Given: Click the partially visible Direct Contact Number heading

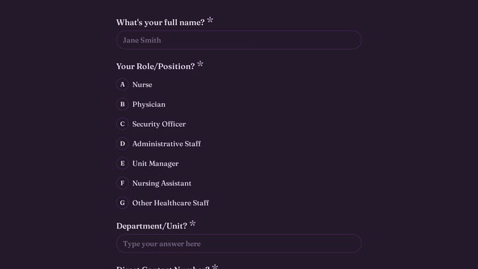Looking at the screenshot, I should pos(163,267).
